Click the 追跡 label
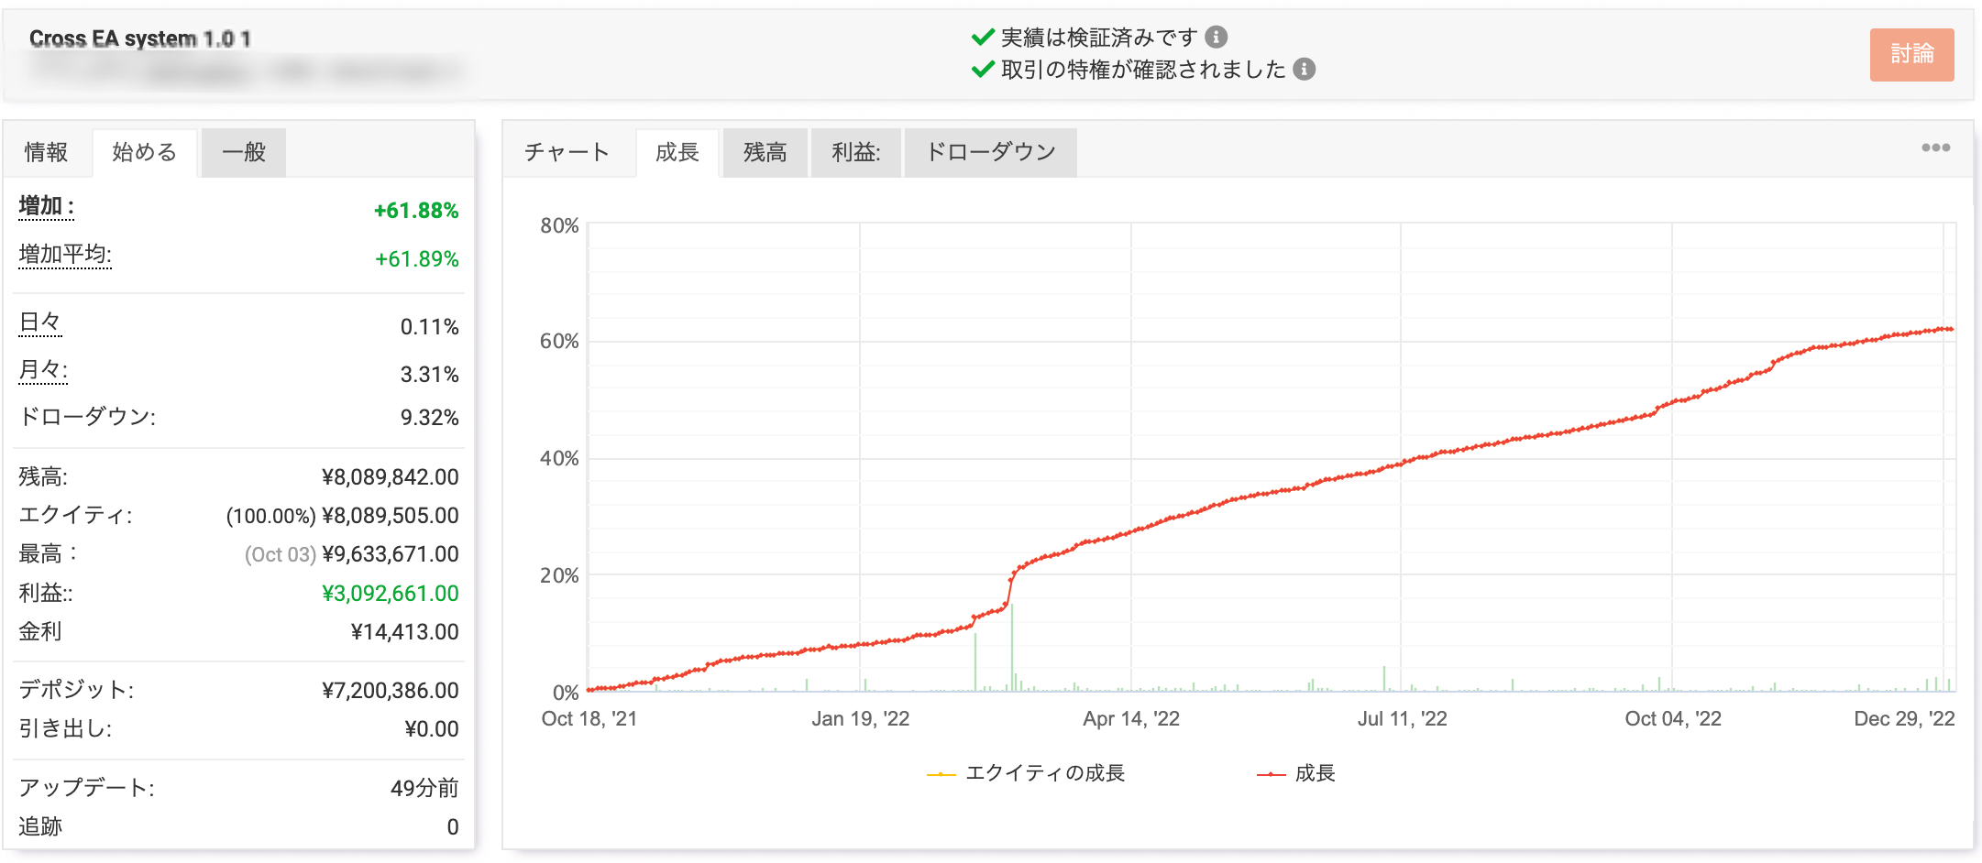This screenshot has height=863, width=1982. tap(40, 826)
